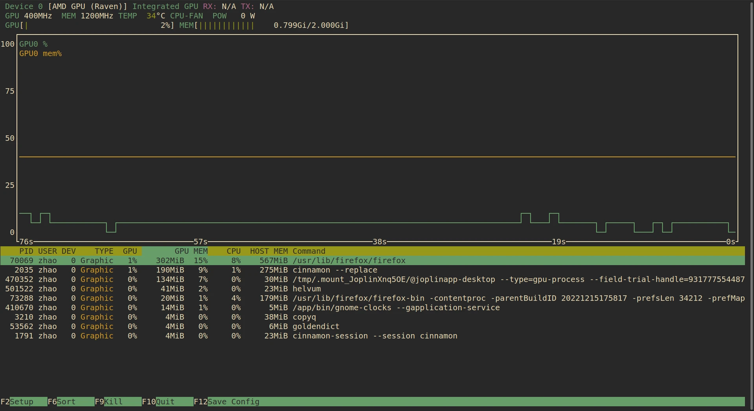
Task: Click the GPU0 % legend label
Action: [x=33, y=44]
